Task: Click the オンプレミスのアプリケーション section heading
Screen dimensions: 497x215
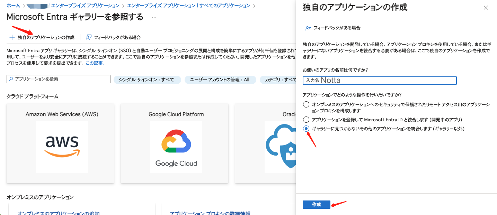Action: click(40, 197)
